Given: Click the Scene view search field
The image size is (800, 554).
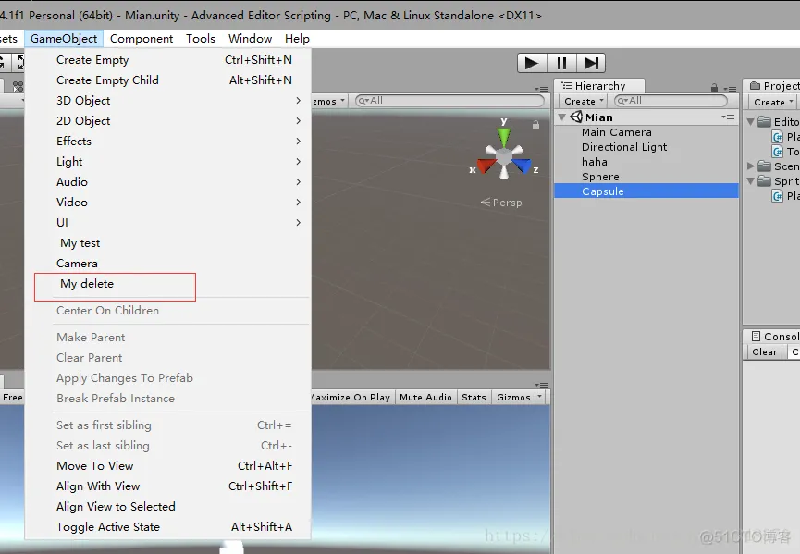Looking at the screenshot, I should click(x=450, y=101).
